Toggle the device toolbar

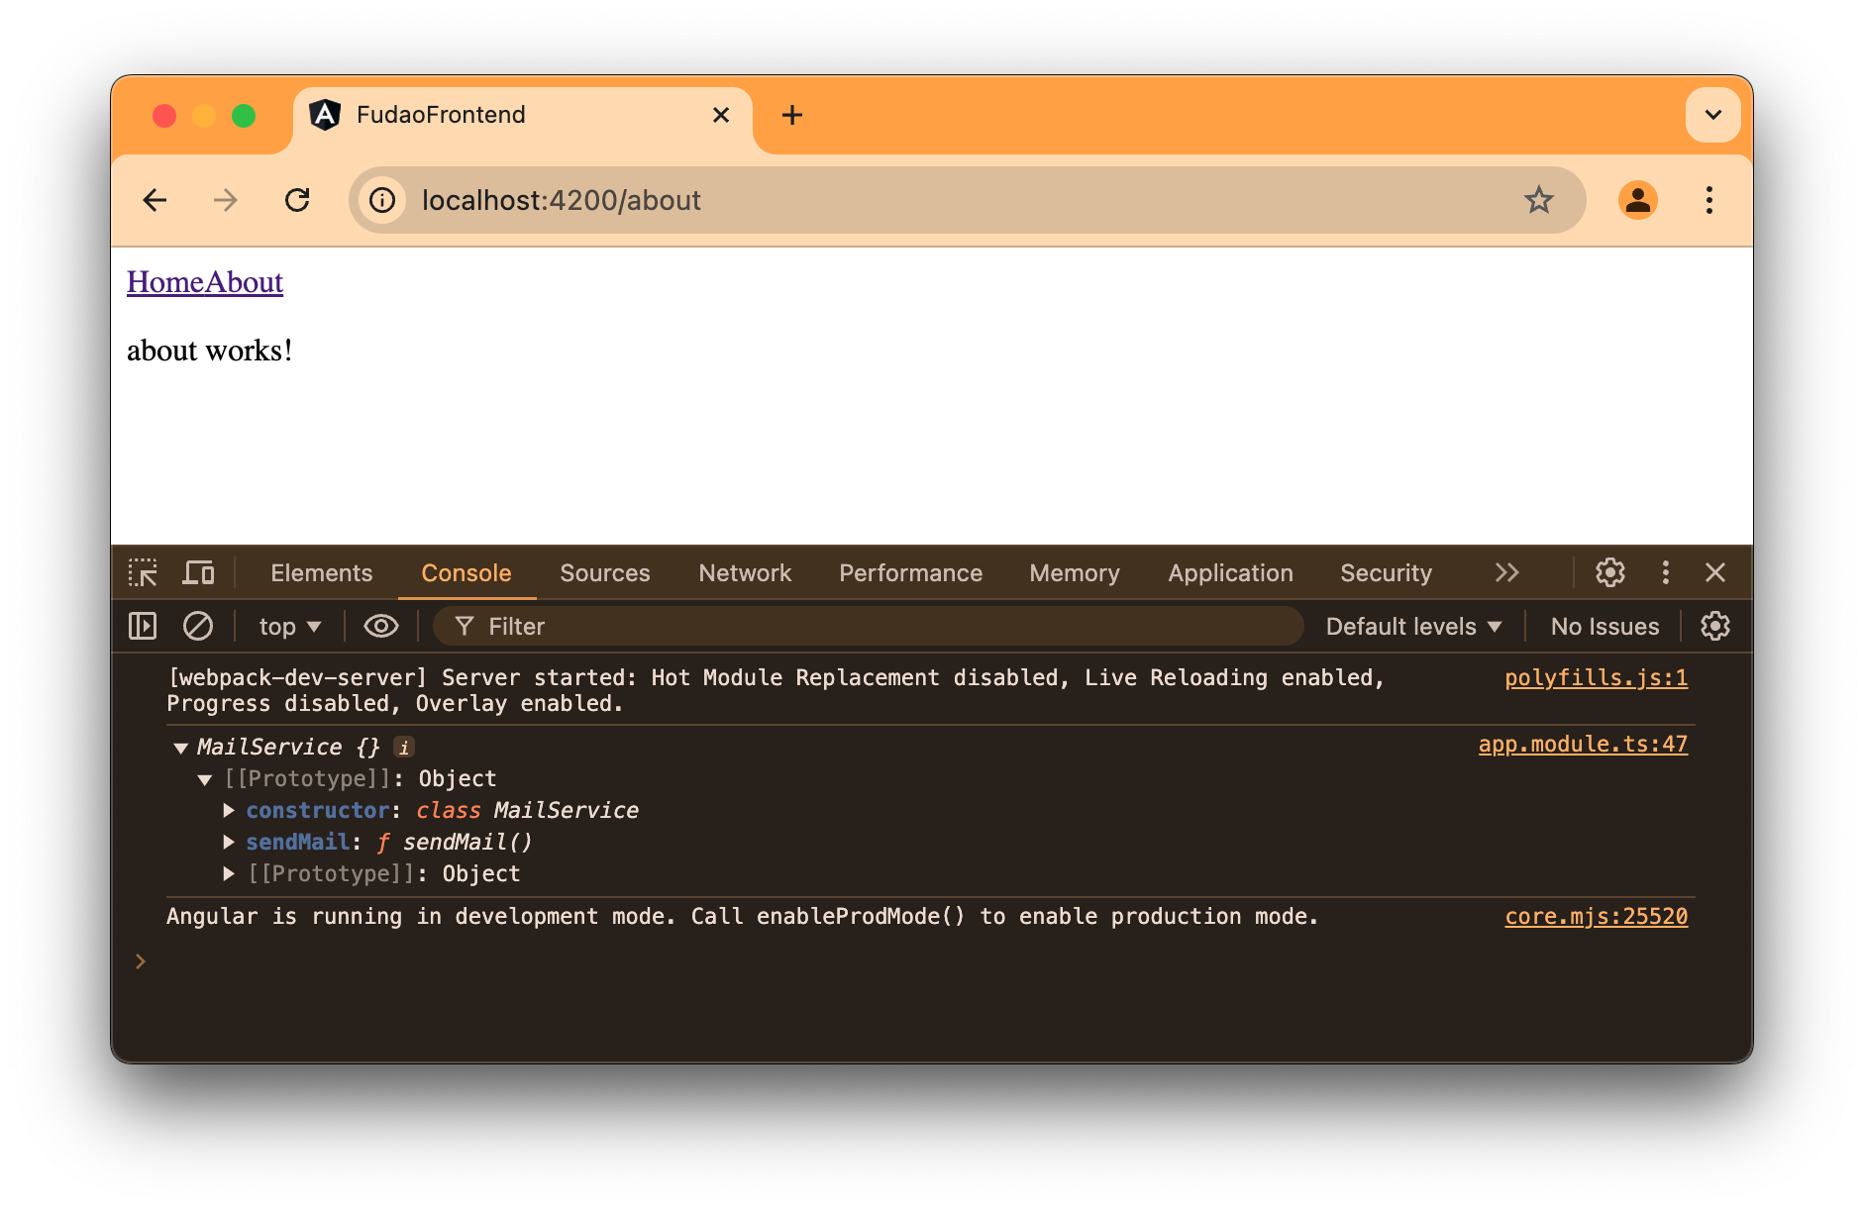point(198,572)
